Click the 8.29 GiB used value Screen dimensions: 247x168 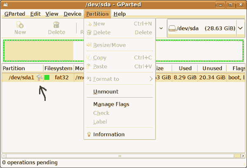185,77
